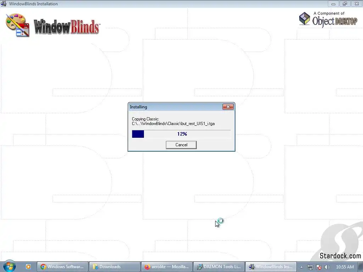The width and height of the screenshot is (363, 272).
Task: Switch to Windows Software Chrome taskbar button
Action: [62, 267]
